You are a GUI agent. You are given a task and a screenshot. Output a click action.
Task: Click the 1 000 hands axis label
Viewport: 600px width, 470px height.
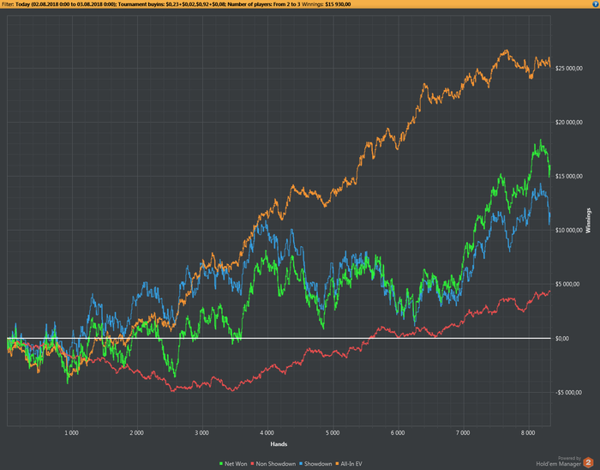click(x=71, y=433)
